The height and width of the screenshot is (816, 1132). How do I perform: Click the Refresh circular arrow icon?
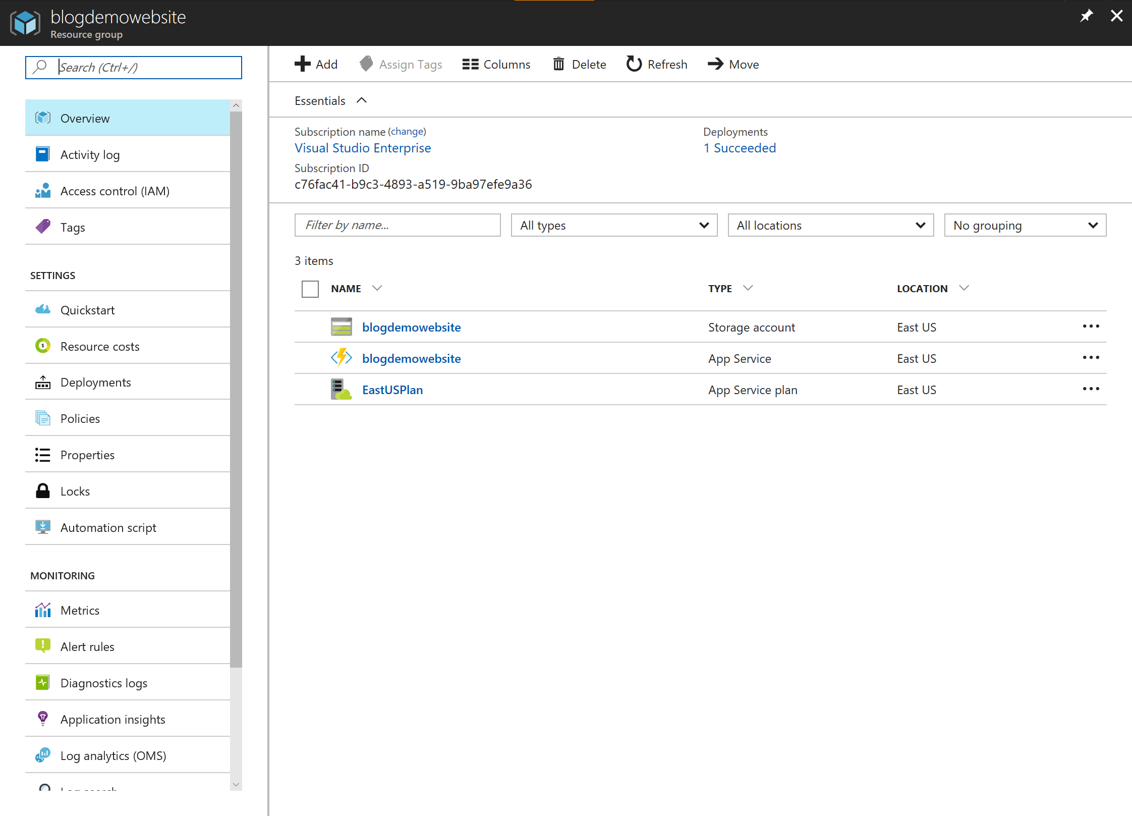[634, 64]
